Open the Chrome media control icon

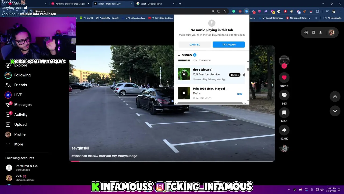327,11
